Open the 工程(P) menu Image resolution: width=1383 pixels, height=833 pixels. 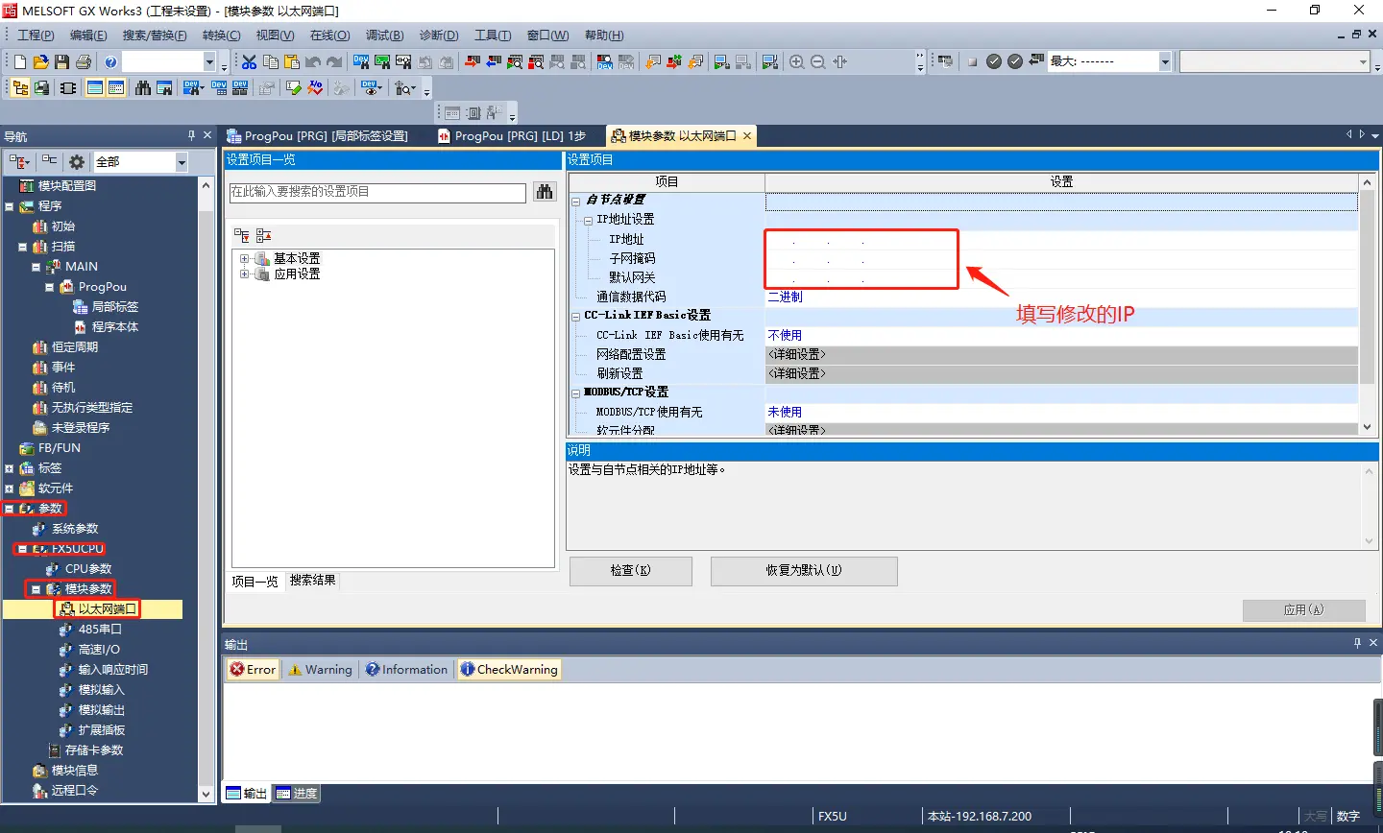click(36, 36)
